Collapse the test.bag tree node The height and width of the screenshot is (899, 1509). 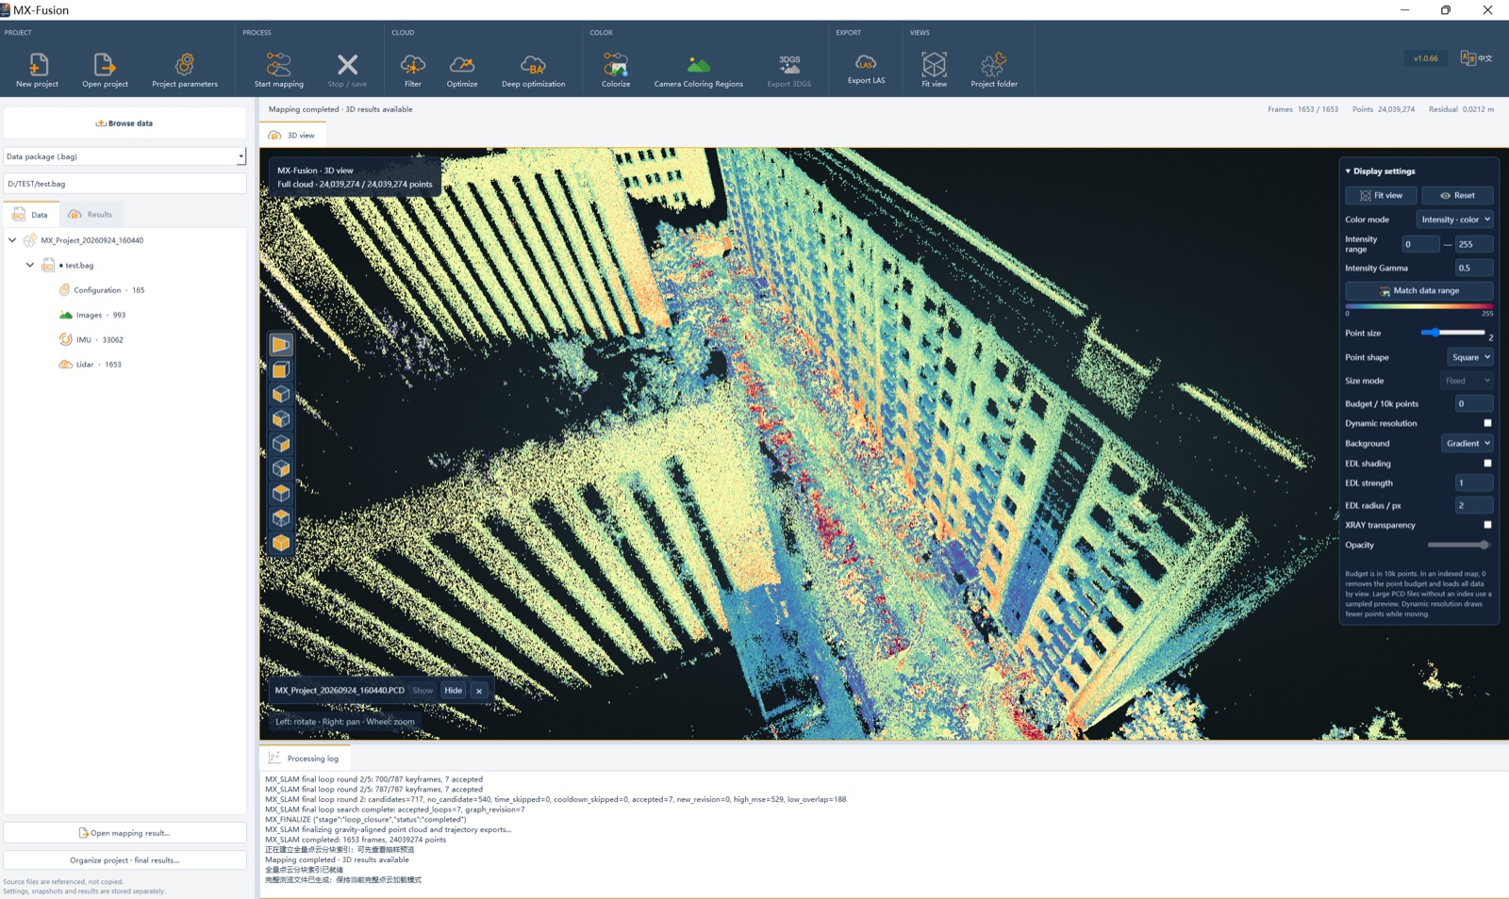coord(30,265)
